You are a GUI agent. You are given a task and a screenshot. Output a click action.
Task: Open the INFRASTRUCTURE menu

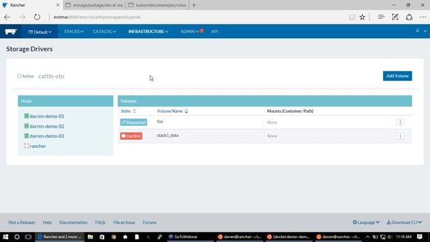[x=148, y=32]
